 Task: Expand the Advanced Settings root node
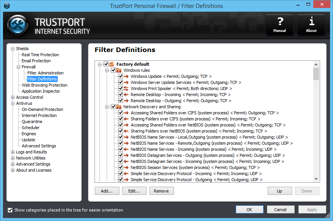(13, 164)
